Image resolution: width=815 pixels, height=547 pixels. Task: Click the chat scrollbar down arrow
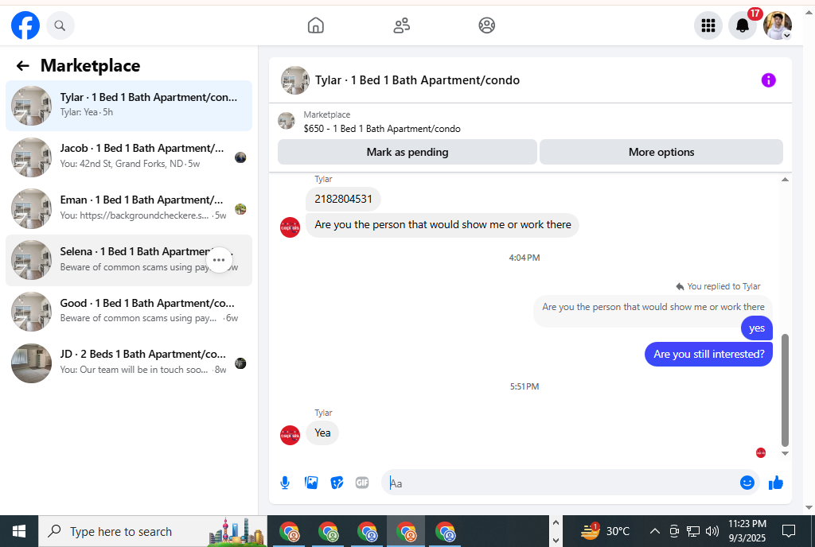pyautogui.click(x=785, y=453)
